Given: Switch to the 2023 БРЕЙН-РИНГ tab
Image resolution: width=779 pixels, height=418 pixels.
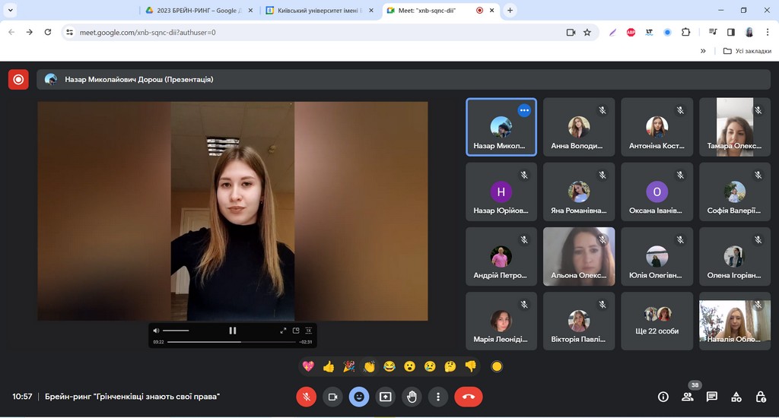Looking at the screenshot, I should (198, 11).
